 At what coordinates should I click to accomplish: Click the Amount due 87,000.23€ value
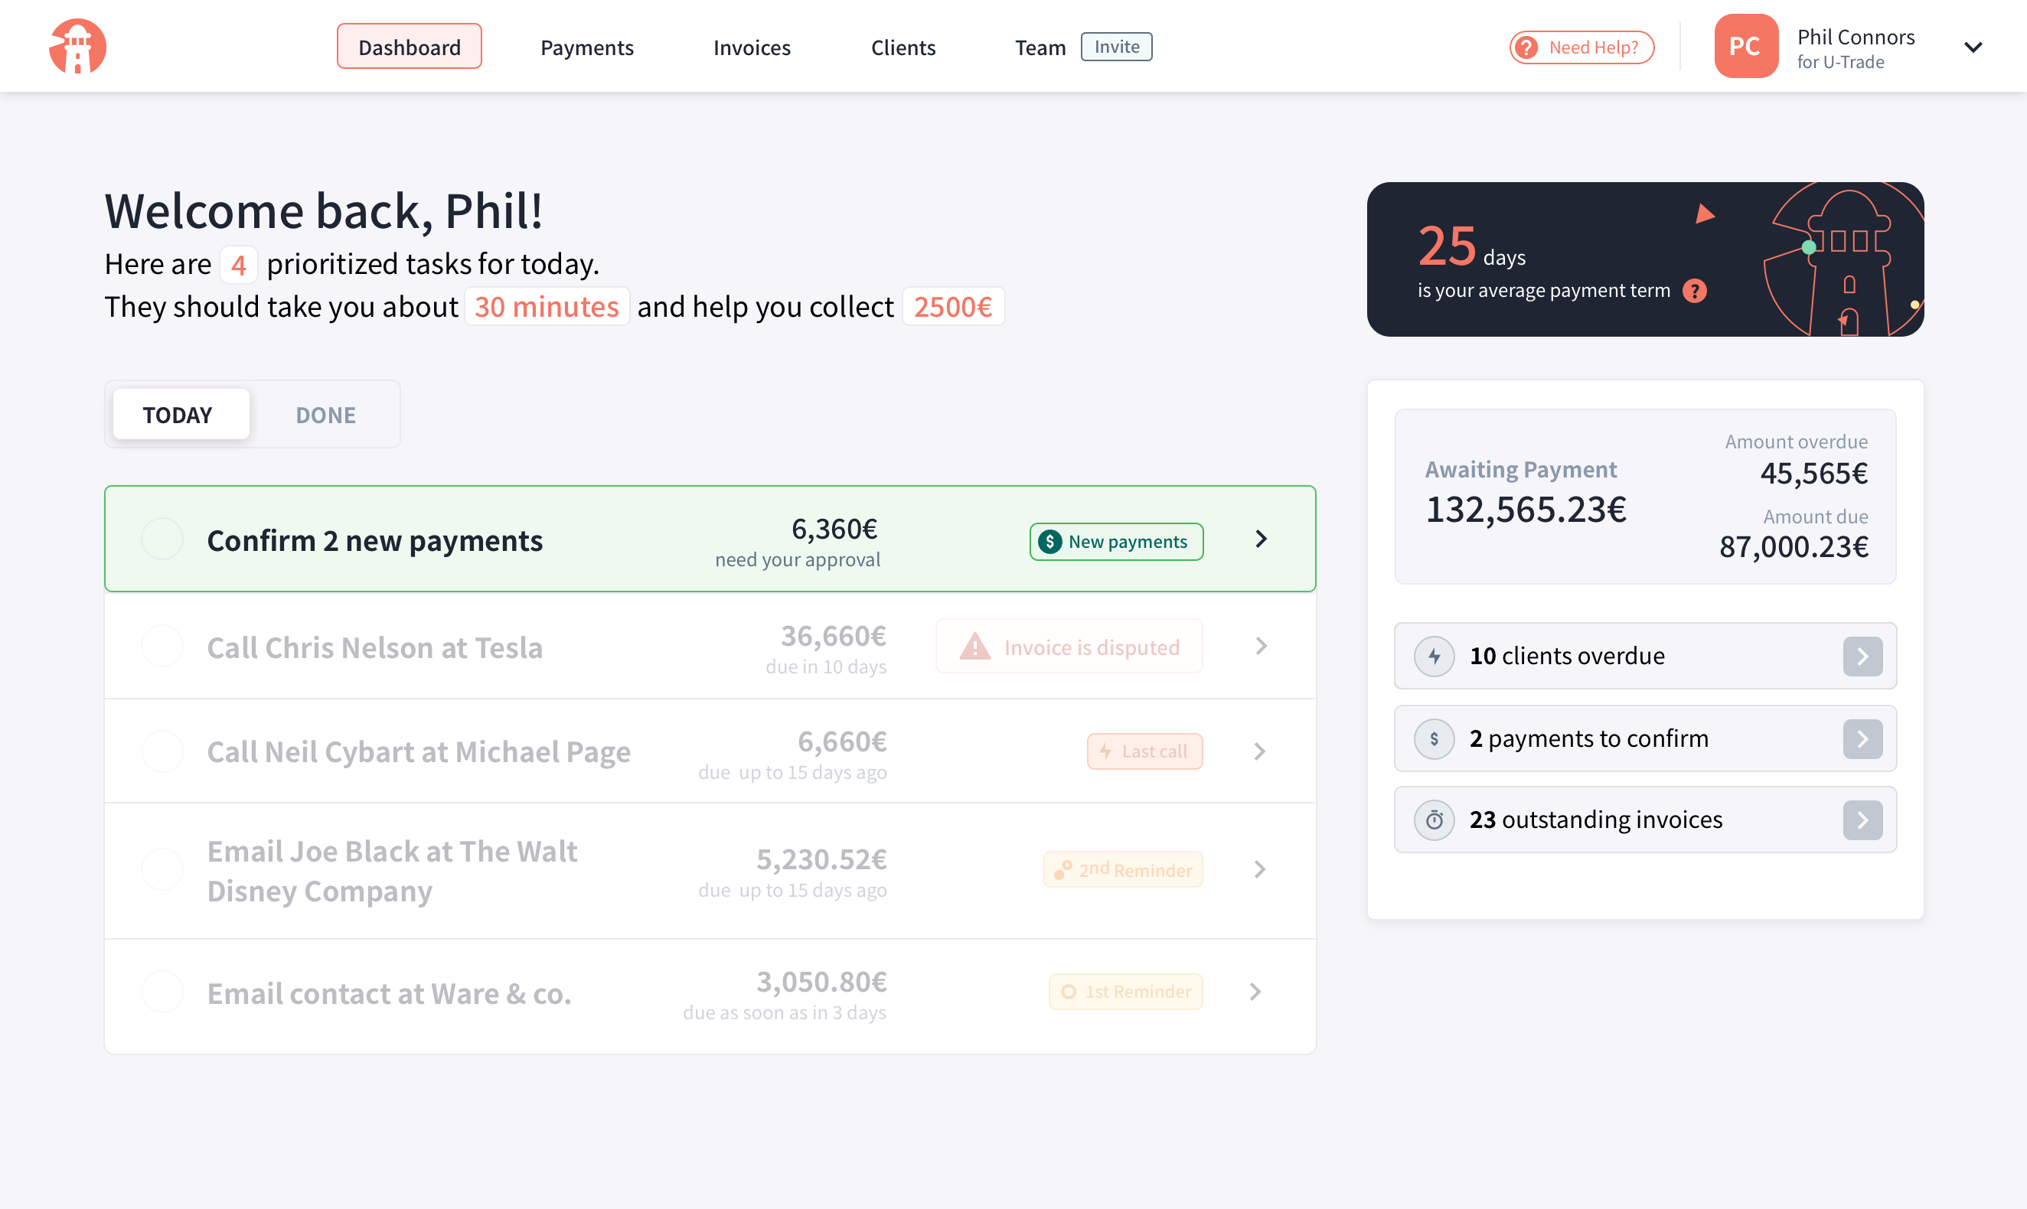click(1793, 546)
